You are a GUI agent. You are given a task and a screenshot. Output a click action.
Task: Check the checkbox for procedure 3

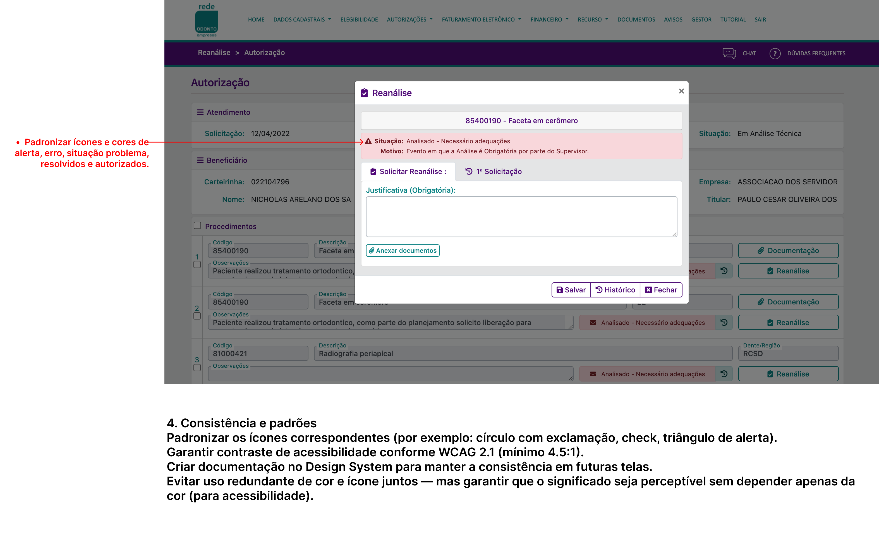click(x=197, y=368)
